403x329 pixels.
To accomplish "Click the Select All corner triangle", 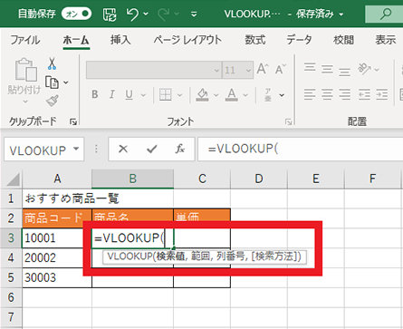I will (14, 179).
